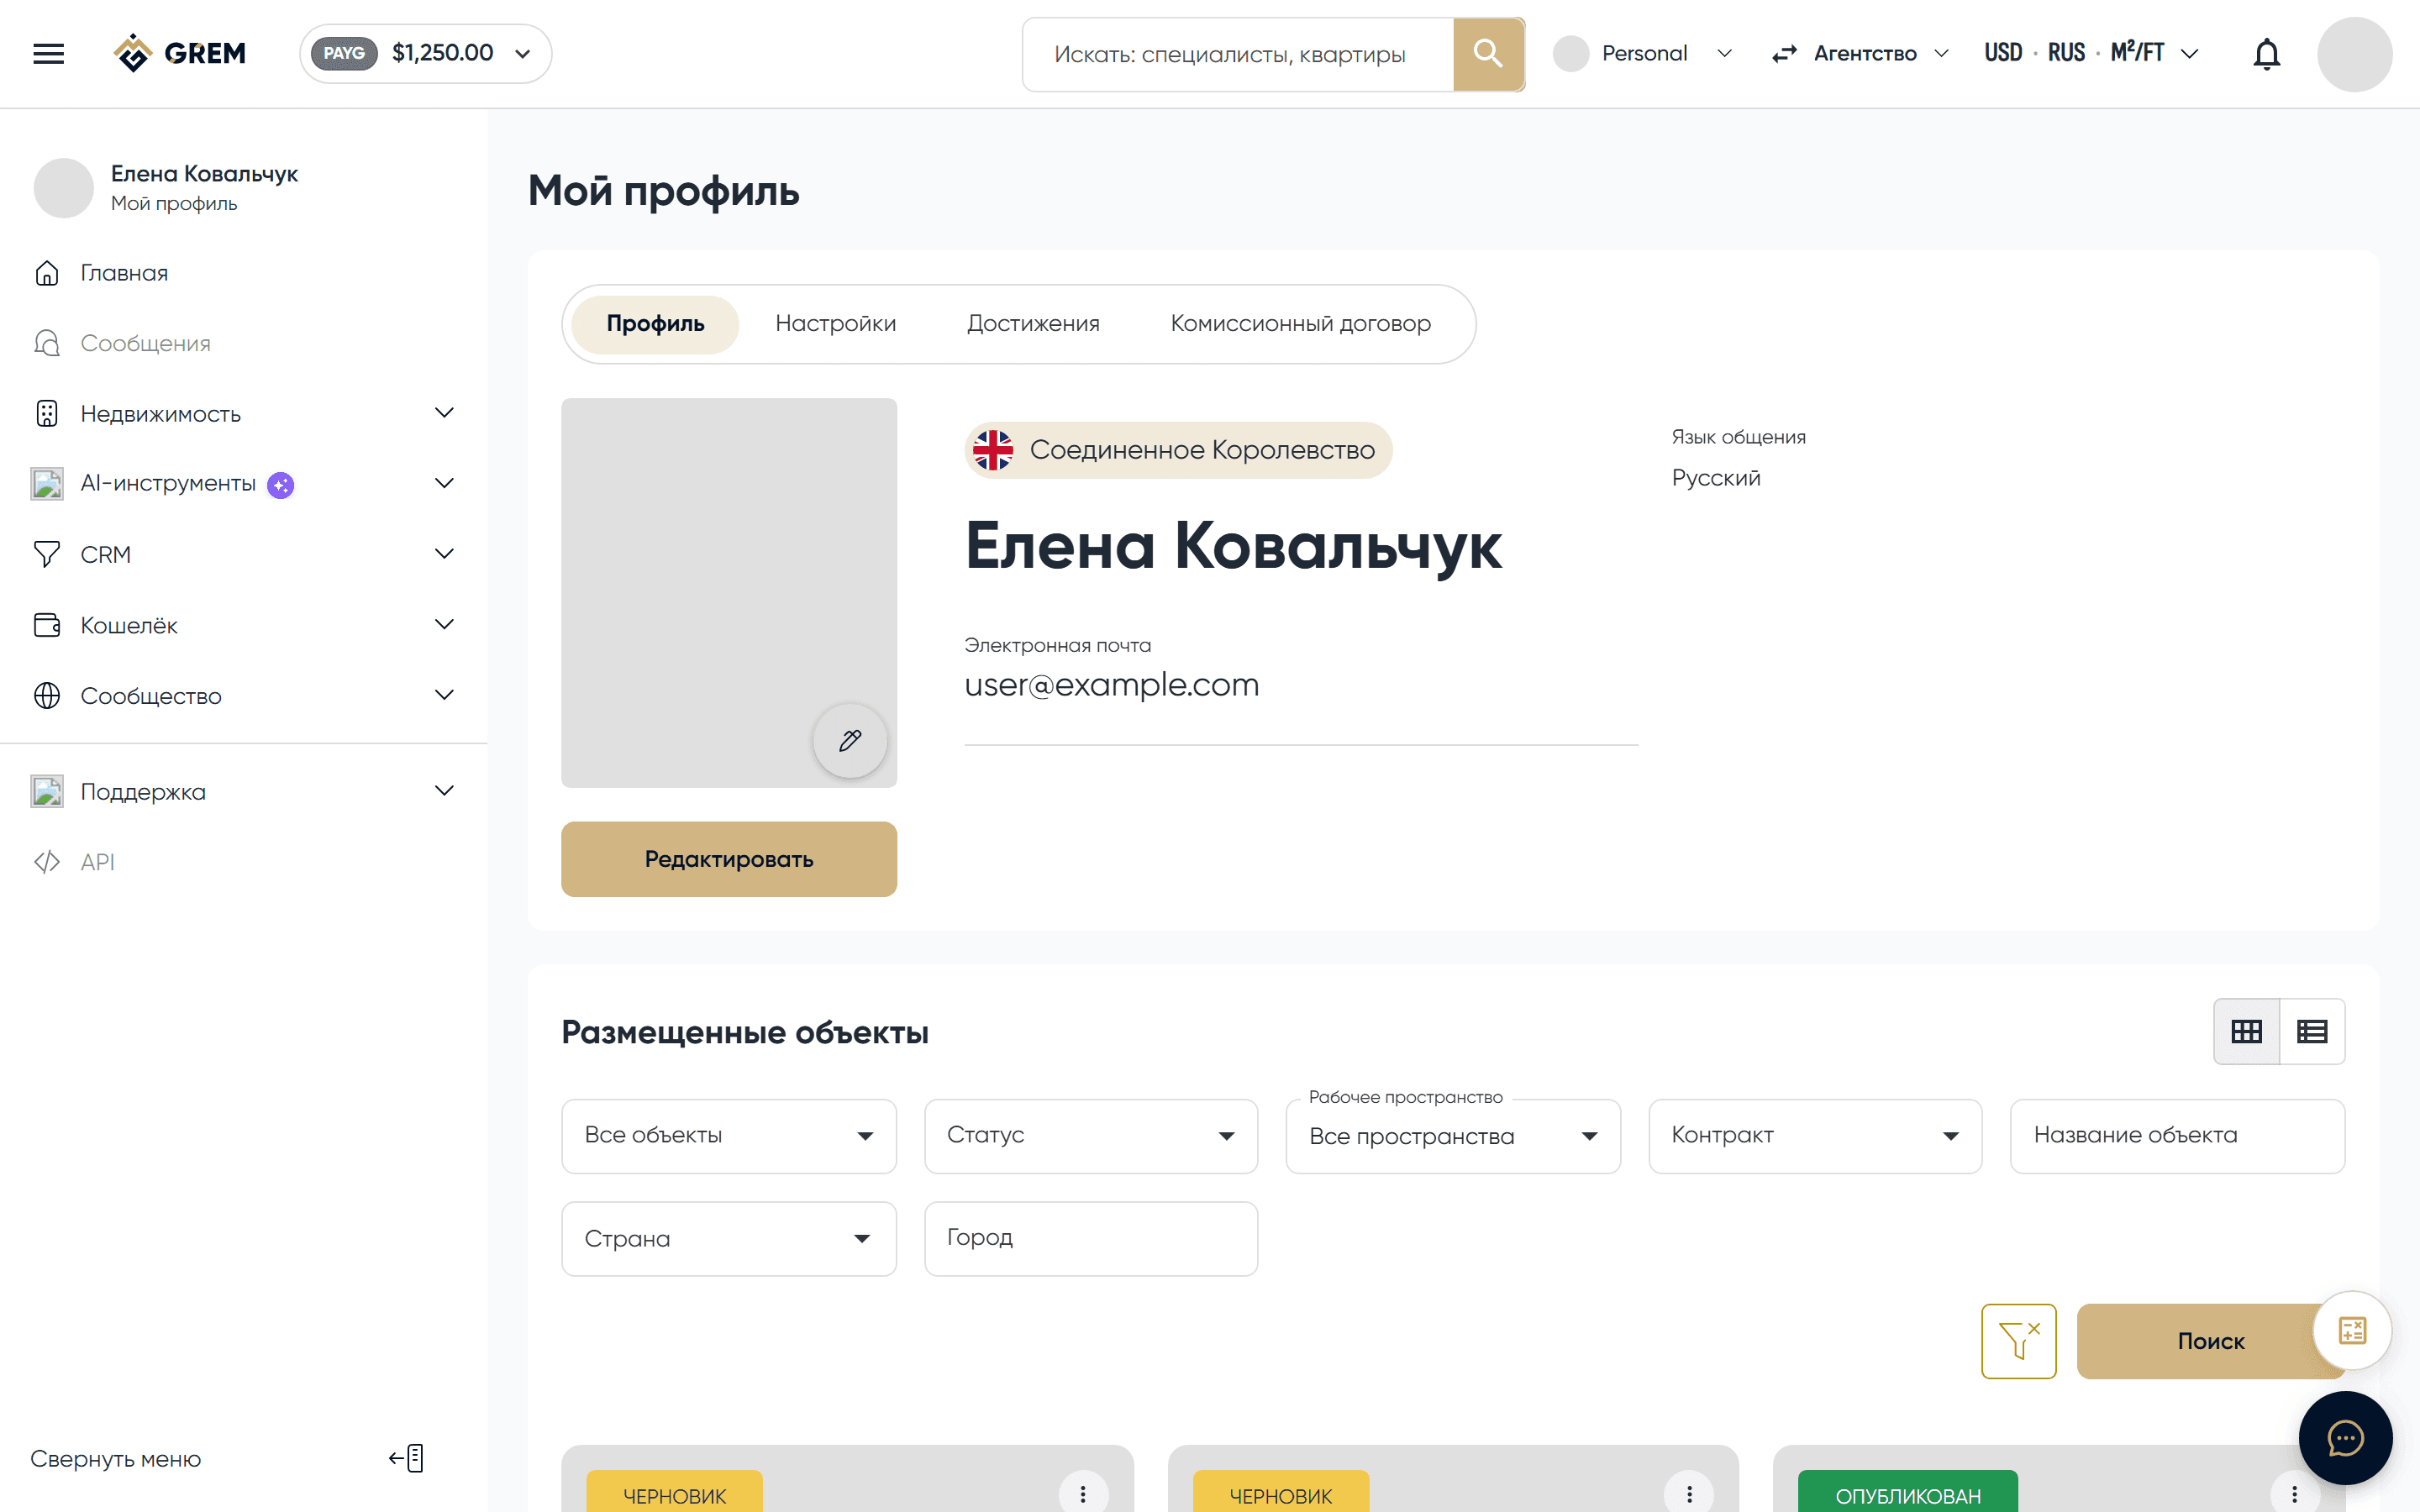The width and height of the screenshot is (2420, 1512).
Task: Open USD RUS M²/FT settings dropdown
Action: tap(2091, 54)
